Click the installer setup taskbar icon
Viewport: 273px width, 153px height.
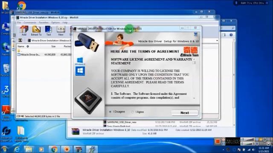tap(92, 149)
